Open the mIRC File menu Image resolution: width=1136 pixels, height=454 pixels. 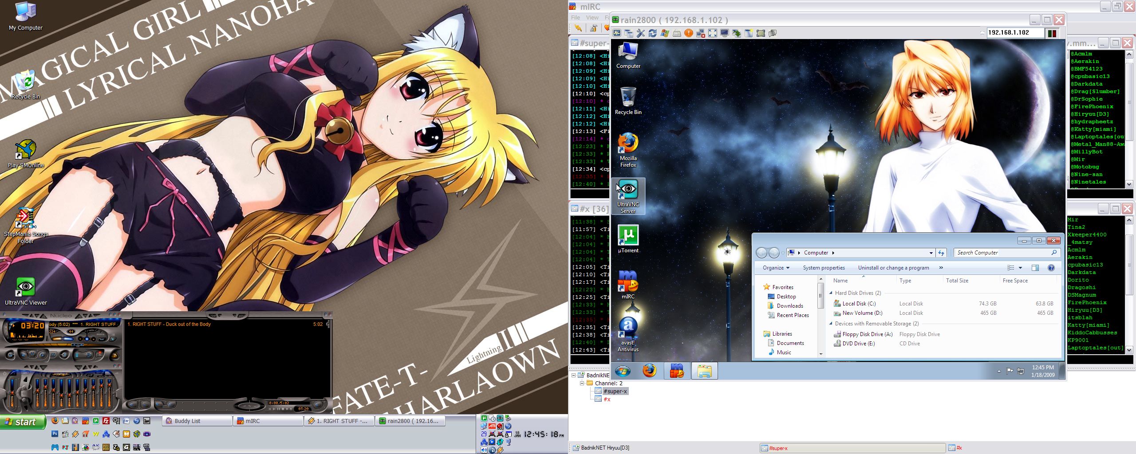click(x=576, y=18)
